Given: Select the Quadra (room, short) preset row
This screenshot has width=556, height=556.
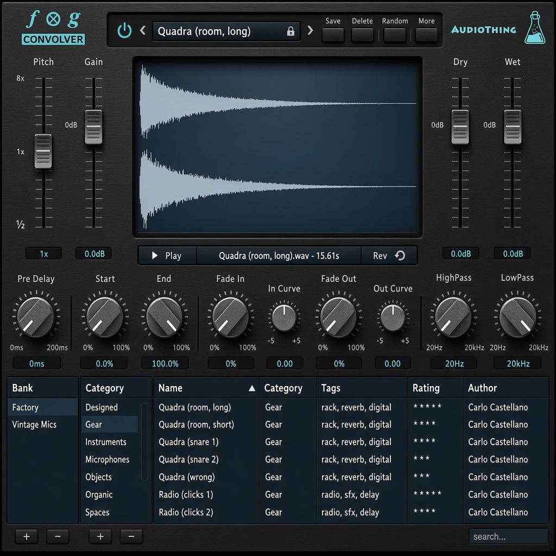Looking at the screenshot, I should tap(351, 425).
